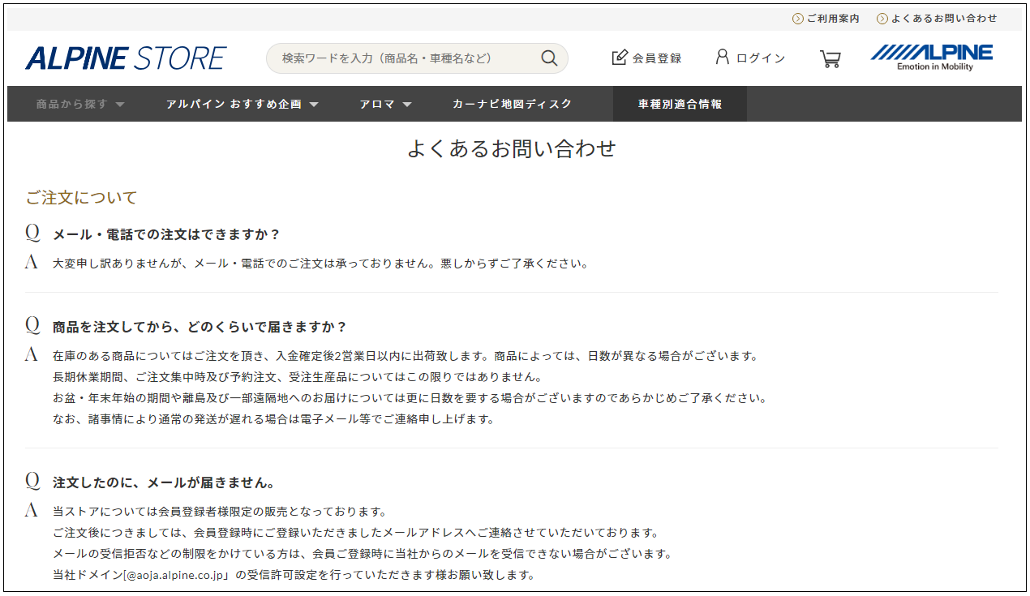Screen dimensions: 1030x596
Task: Select the 車種別適合情報 tab
Action: (x=680, y=104)
